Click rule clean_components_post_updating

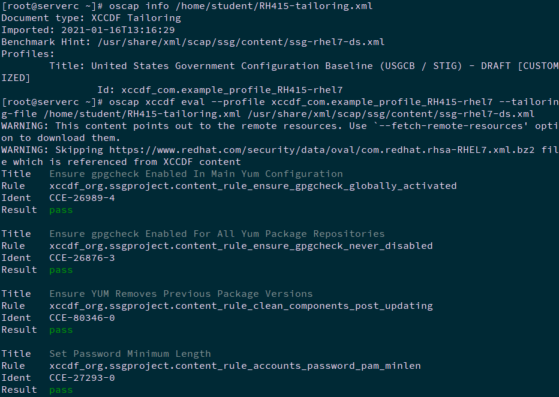[241, 306]
